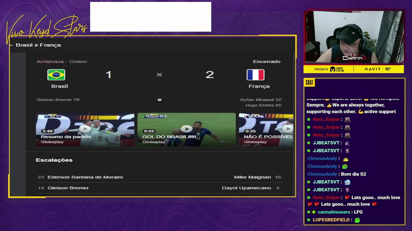Screen dimensions: 412x231
Task: Click the Vivo Keyd Stars signature logo
Action: (47, 29)
